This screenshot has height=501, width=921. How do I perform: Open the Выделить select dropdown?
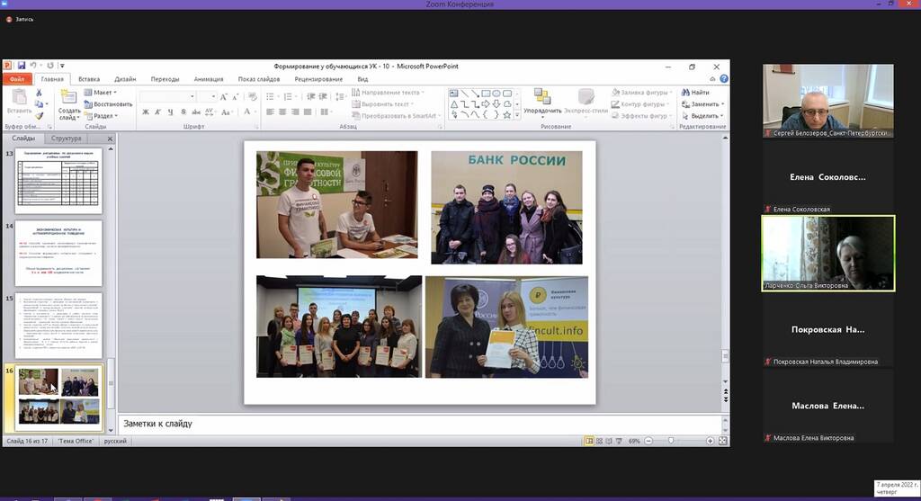702,116
